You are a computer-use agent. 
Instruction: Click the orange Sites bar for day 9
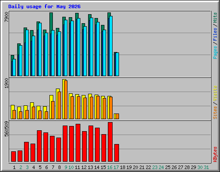click(x=66, y=100)
